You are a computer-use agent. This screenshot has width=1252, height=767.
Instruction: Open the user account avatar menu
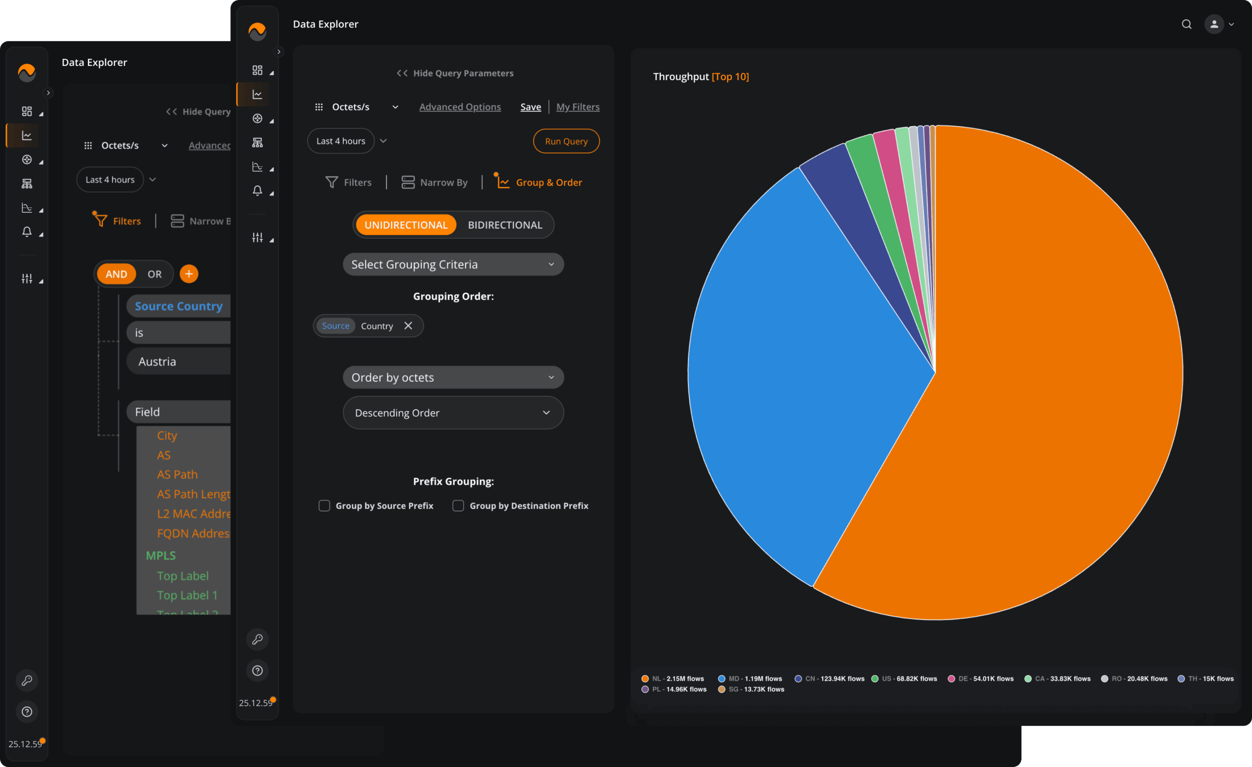tap(1214, 24)
